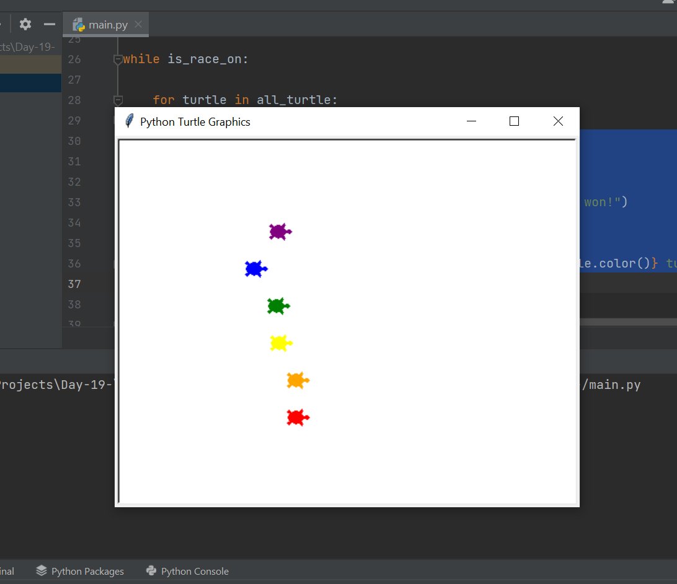The width and height of the screenshot is (677, 584).
Task: Maximize the Python Turtle Graphics window
Action: (514, 121)
